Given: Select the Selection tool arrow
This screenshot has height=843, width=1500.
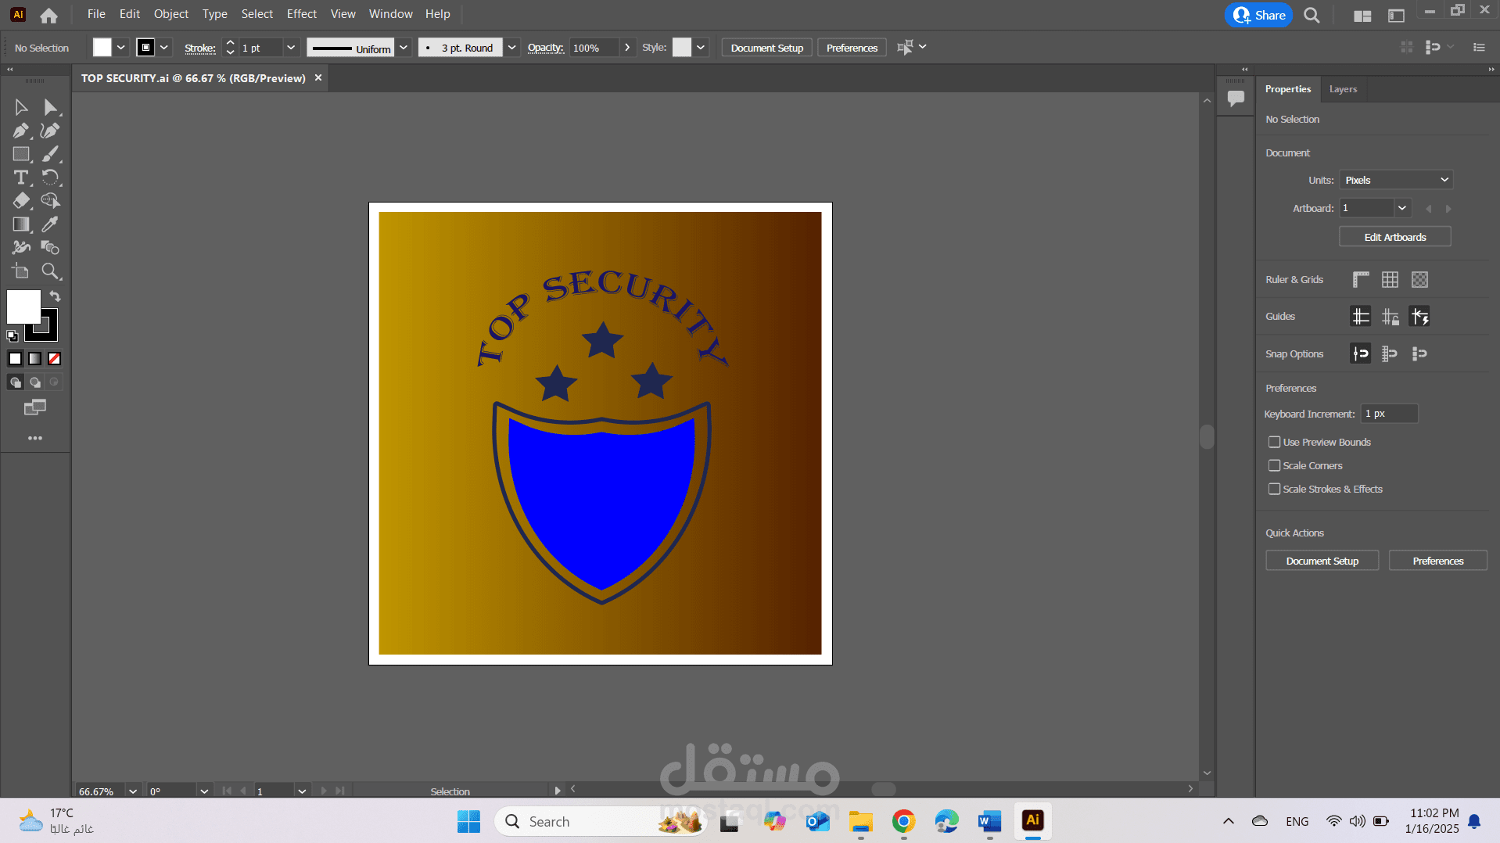Looking at the screenshot, I should [x=21, y=107].
